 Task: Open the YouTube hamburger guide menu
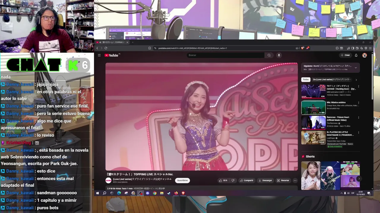click(99, 55)
